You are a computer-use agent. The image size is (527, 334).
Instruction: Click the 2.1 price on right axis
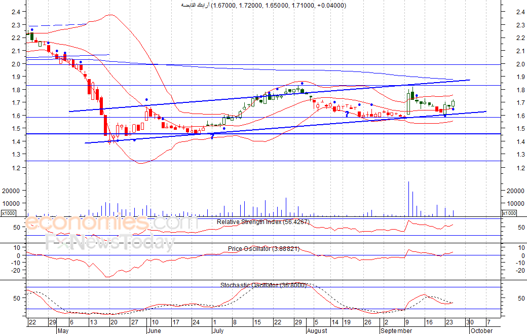[x=520, y=51]
